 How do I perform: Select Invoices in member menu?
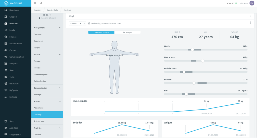(x=37, y=68)
